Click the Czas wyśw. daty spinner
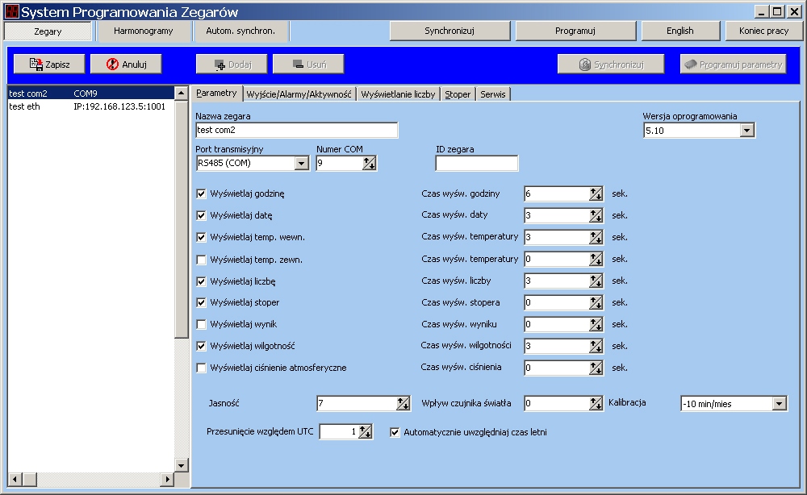Viewport: 807px width, 495px height. coord(596,215)
